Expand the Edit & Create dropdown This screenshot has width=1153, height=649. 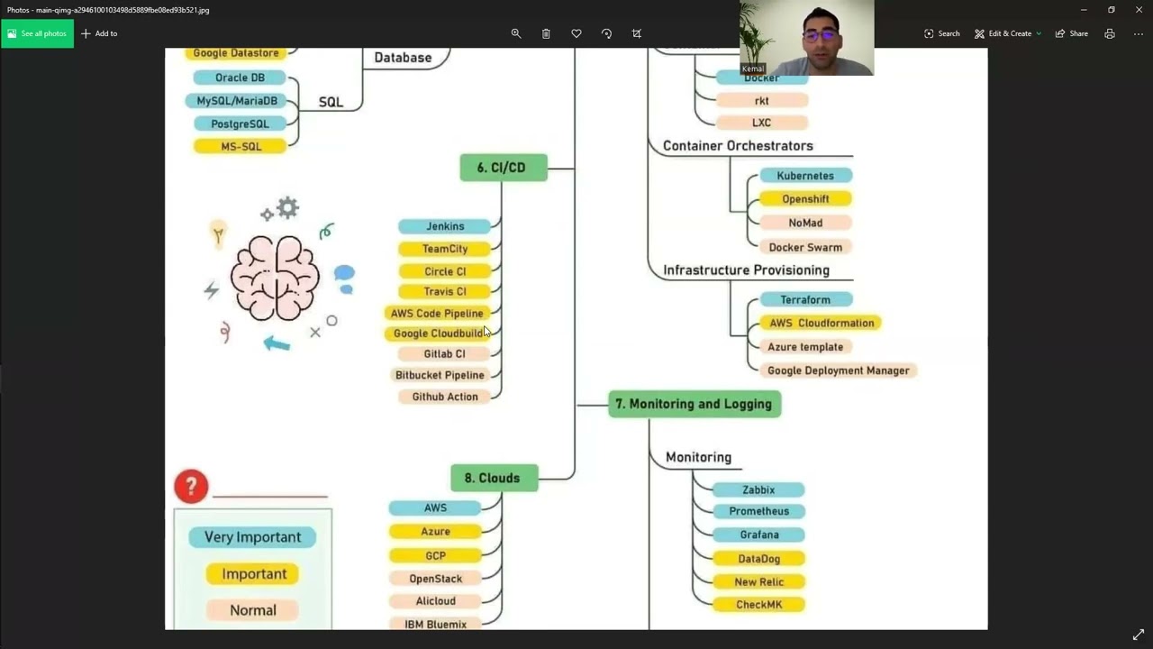click(x=1007, y=33)
